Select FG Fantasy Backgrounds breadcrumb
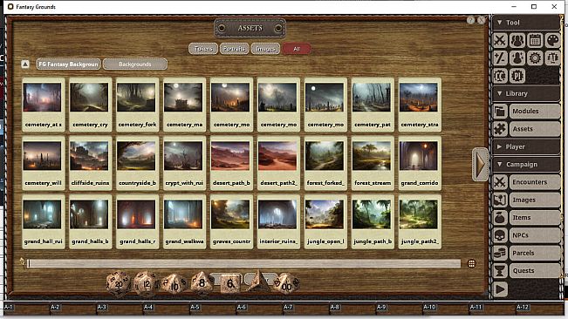The width and height of the screenshot is (568, 319). pyautogui.click(x=68, y=64)
